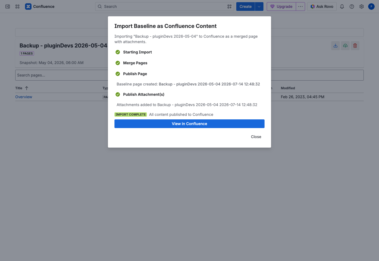Focus the top Search field
Image resolution: width=379 pixels, height=261 pixels.
coord(164,7)
